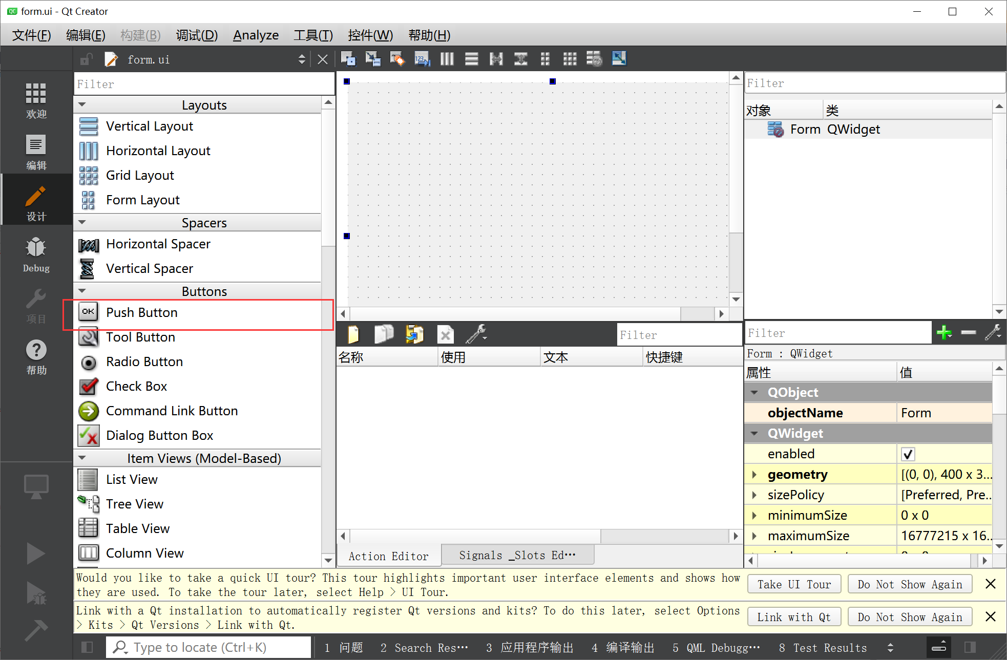This screenshot has height=660, width=1007.
Task: Select the Edit Tab Order mode icon
Action: pos(422,58)
